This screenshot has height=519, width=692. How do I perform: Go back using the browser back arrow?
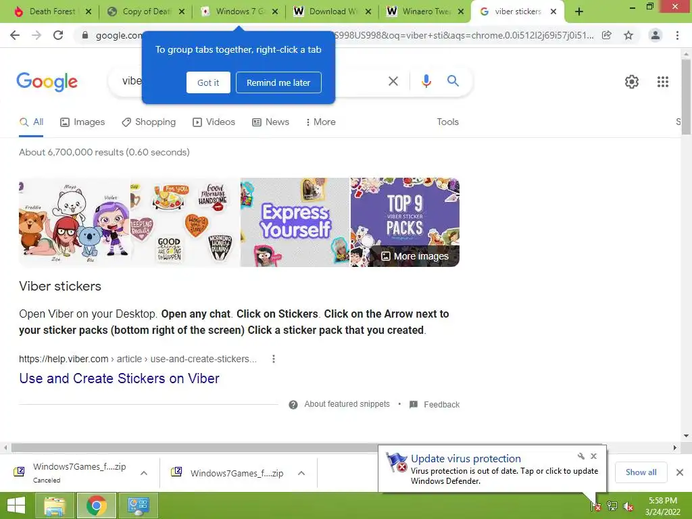[x=15, y=35]
